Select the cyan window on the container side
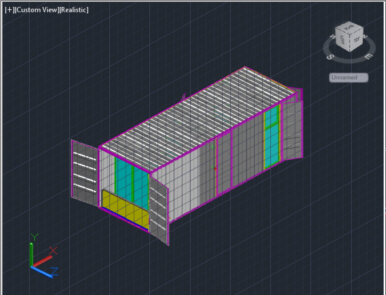 [271, 137]
